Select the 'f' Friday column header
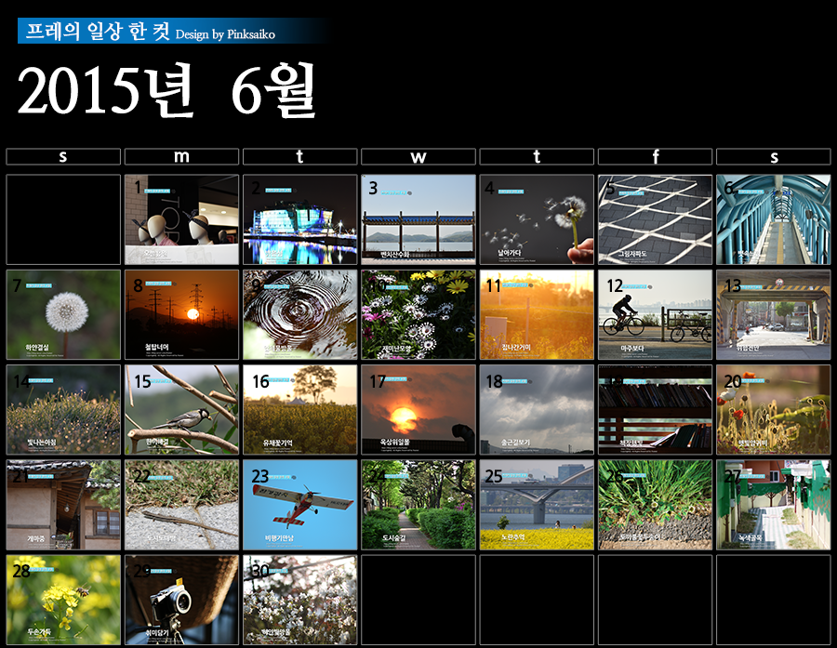The image size is (837, 648). pyautogui.click(x=655, y=157)
